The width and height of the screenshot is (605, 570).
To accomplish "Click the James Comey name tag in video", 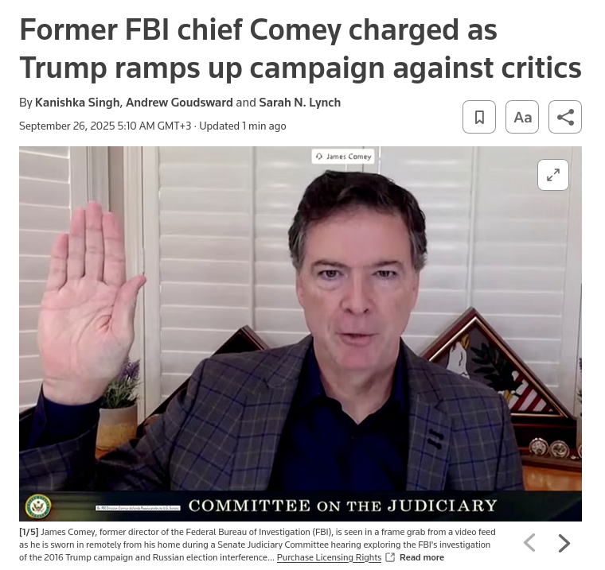I will [343, 157].
